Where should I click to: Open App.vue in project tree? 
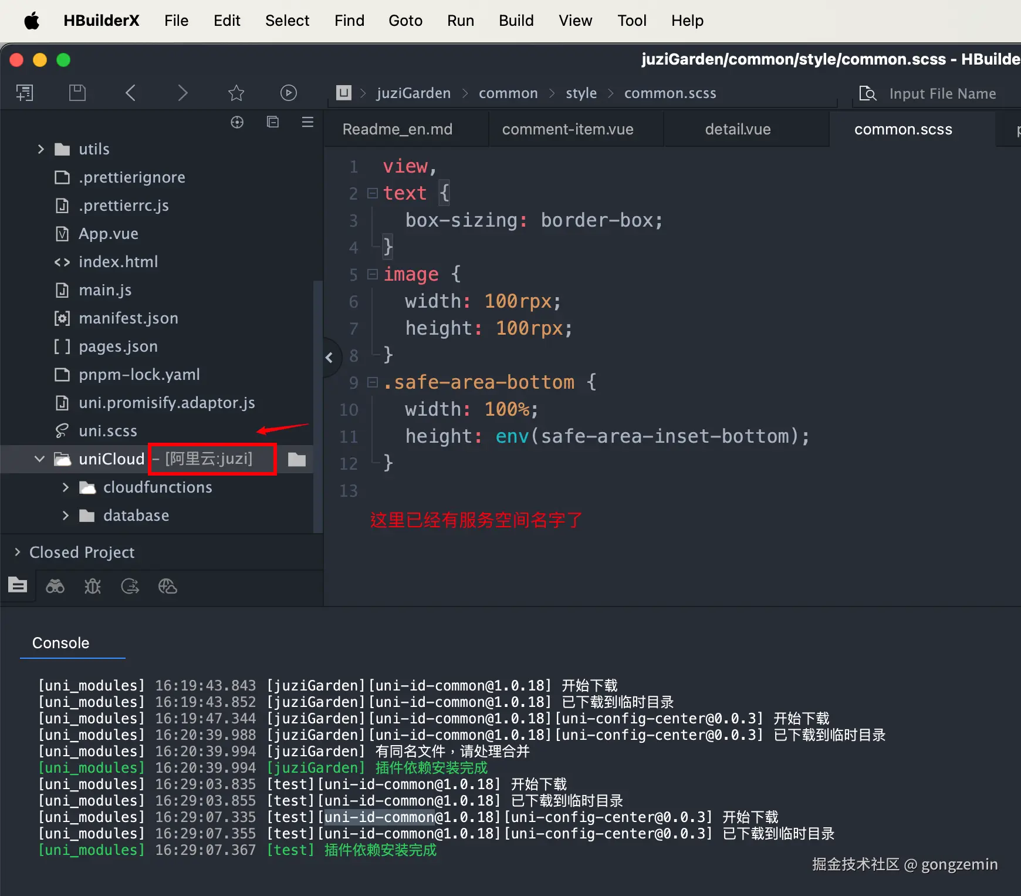coord(109,234)
